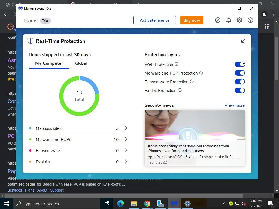The width and height of the screenshot is (279, 209).
Task: Switch to the Global tab
Action: click(x=81, y=63)
